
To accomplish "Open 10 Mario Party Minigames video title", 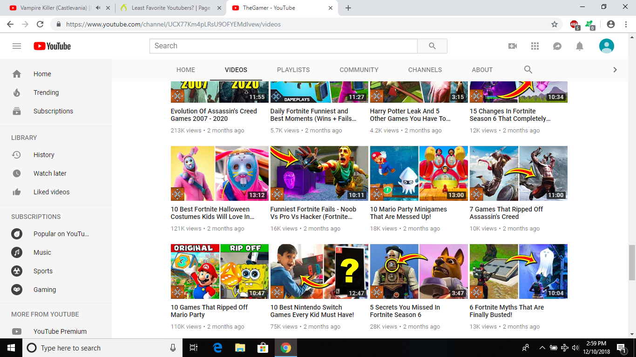I will (408, 213).
